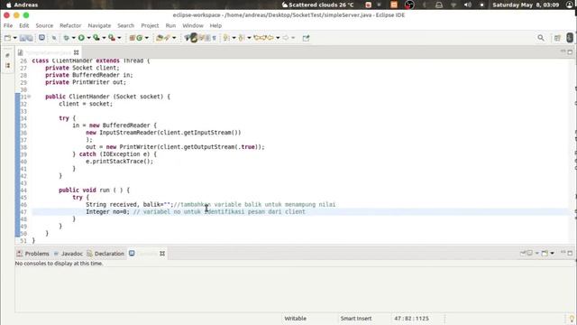Close the Console view tab
Screen dimensions: 577x325
[x=162, y=254]
